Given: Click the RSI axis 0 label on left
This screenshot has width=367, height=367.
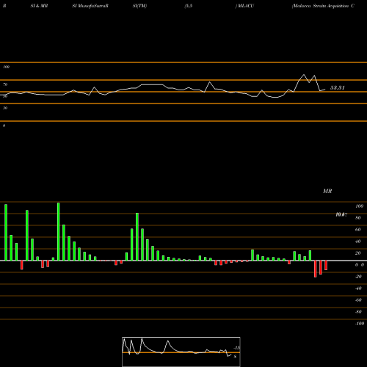Looking at the screenshot, I should click(x=4, y=126).
